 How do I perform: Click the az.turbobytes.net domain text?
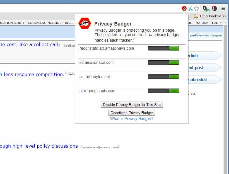pyautogui.click(x=95, y=77)
